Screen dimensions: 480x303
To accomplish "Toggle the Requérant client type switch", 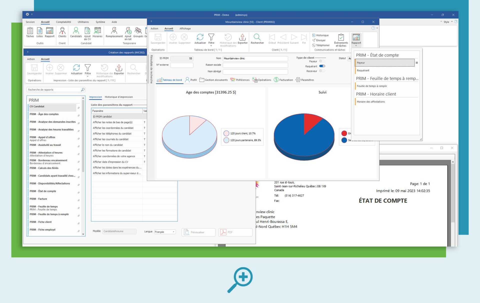I will (322, 66).
